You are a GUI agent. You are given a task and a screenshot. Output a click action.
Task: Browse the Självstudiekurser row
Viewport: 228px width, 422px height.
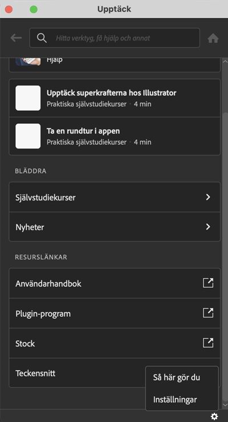[115, 197]
